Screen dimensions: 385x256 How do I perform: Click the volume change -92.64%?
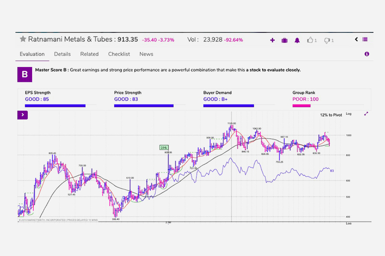point(233,40)
